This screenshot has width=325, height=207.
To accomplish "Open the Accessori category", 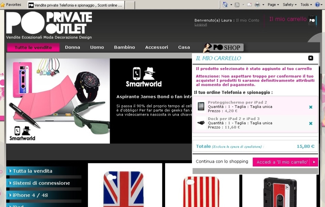I will pyautogui.click(x=156, y=47).
